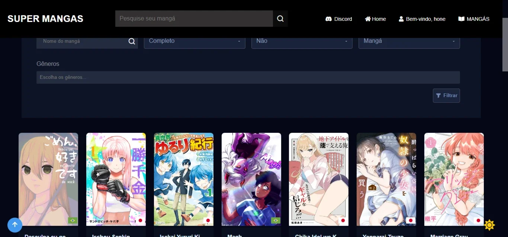Click the Japan flag on Isekai Yururi cover
Screen dimensions: 508x237
[x=208, y=221]
